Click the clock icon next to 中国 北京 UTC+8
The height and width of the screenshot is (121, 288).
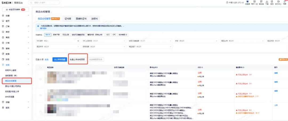pos(227,3)
